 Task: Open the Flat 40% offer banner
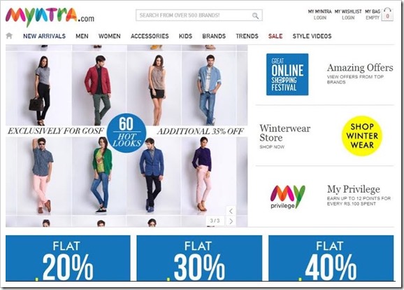pos(331,258)
